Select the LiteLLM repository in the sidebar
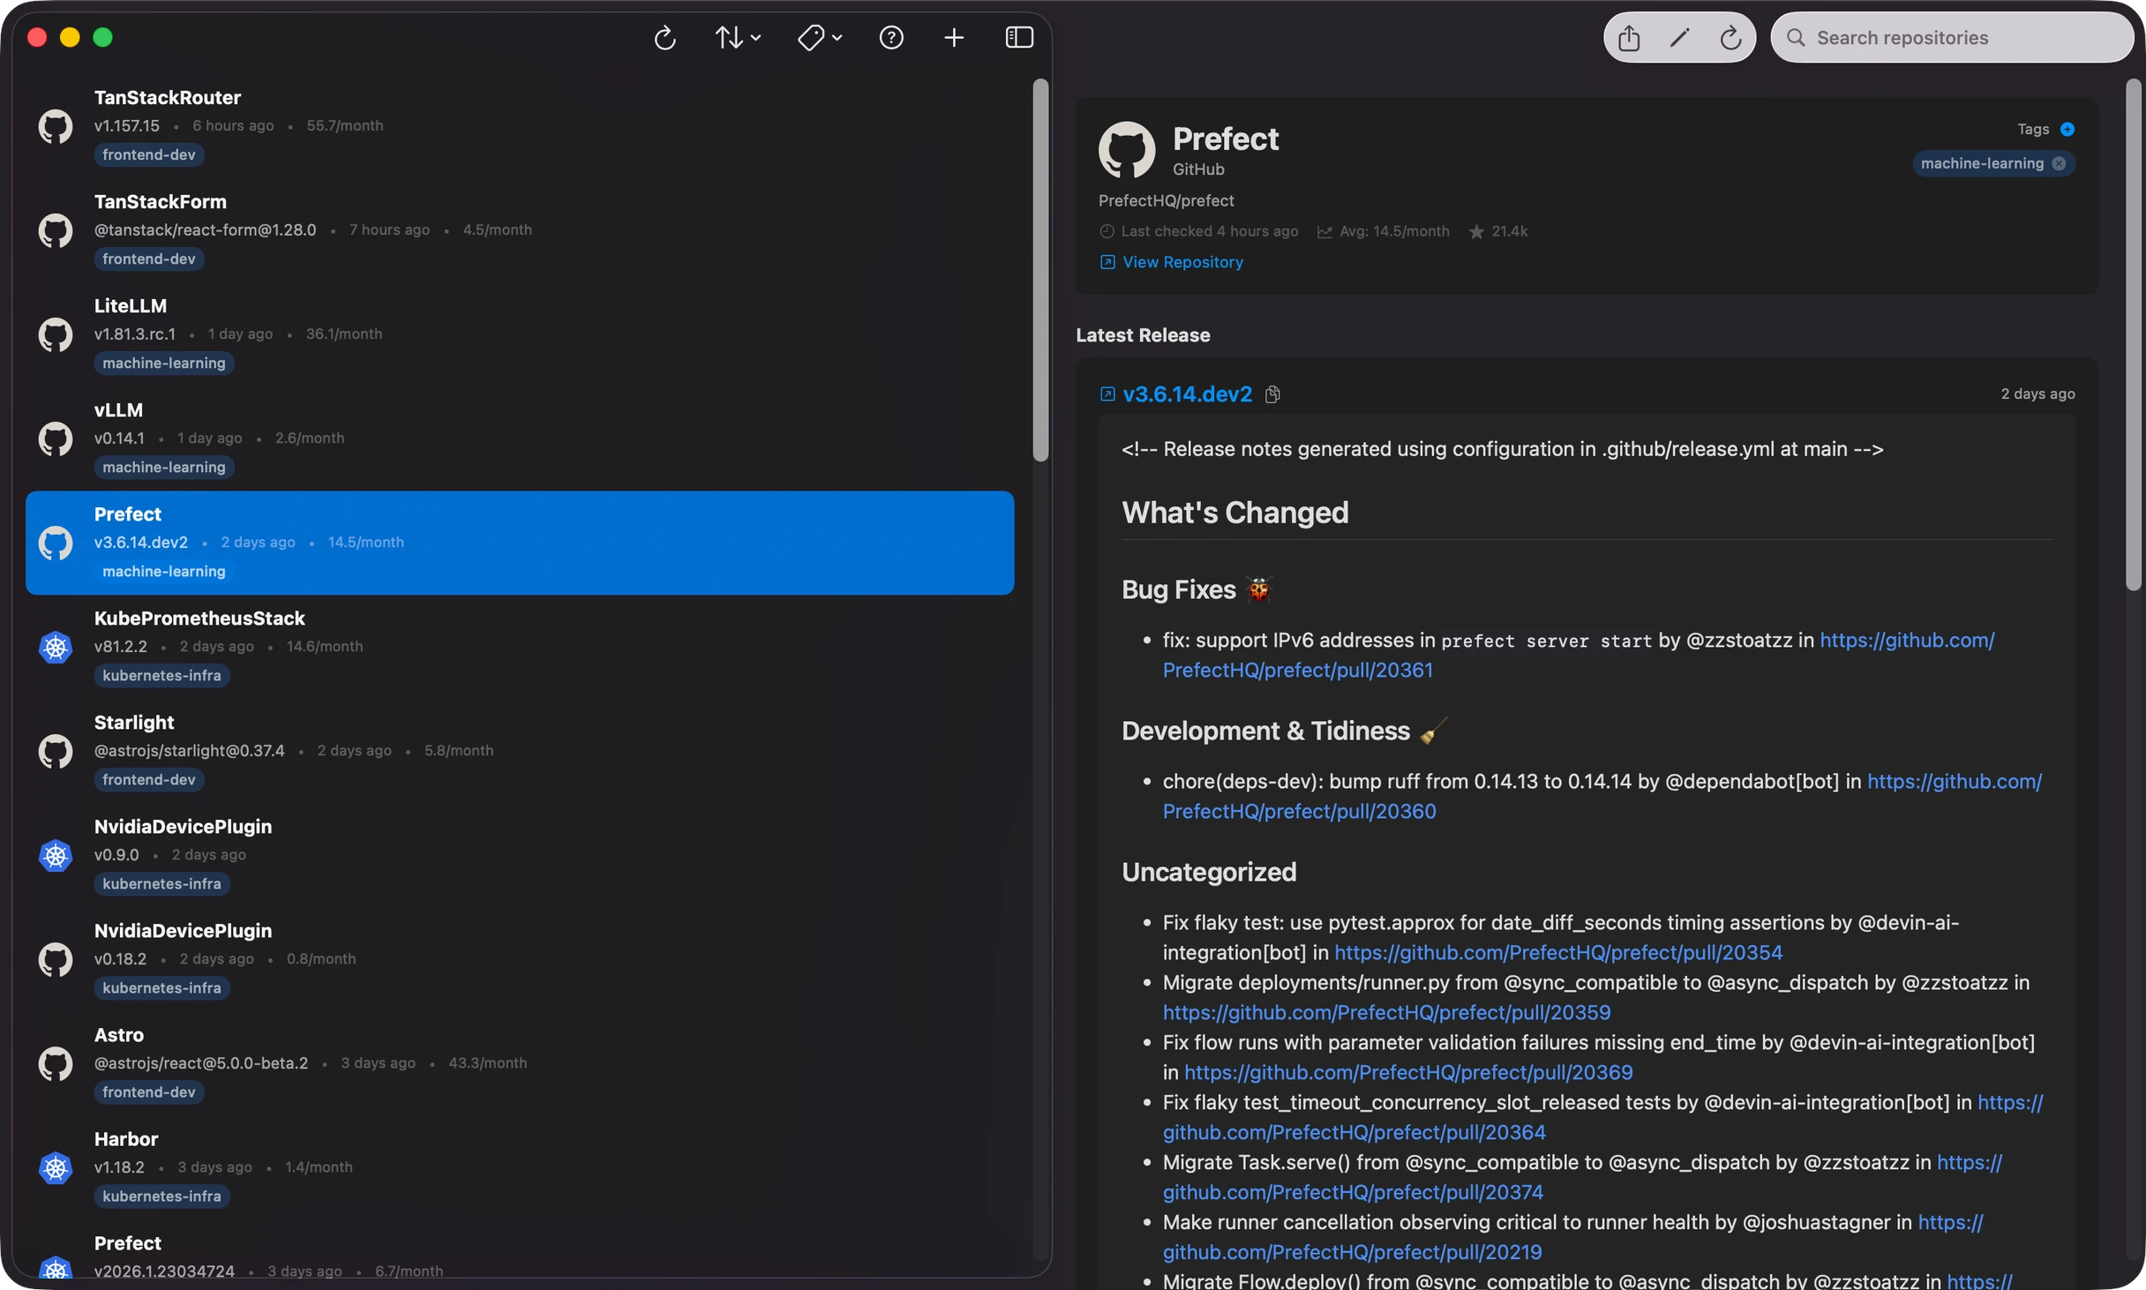Screen dimensions: 2146x1290 (x=353, y=334)
